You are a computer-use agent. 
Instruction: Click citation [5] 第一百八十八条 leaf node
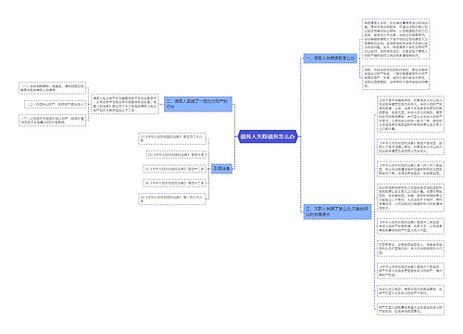[x=172, y=199]
